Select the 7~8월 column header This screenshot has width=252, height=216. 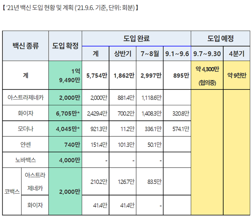[x=149, y=54]
